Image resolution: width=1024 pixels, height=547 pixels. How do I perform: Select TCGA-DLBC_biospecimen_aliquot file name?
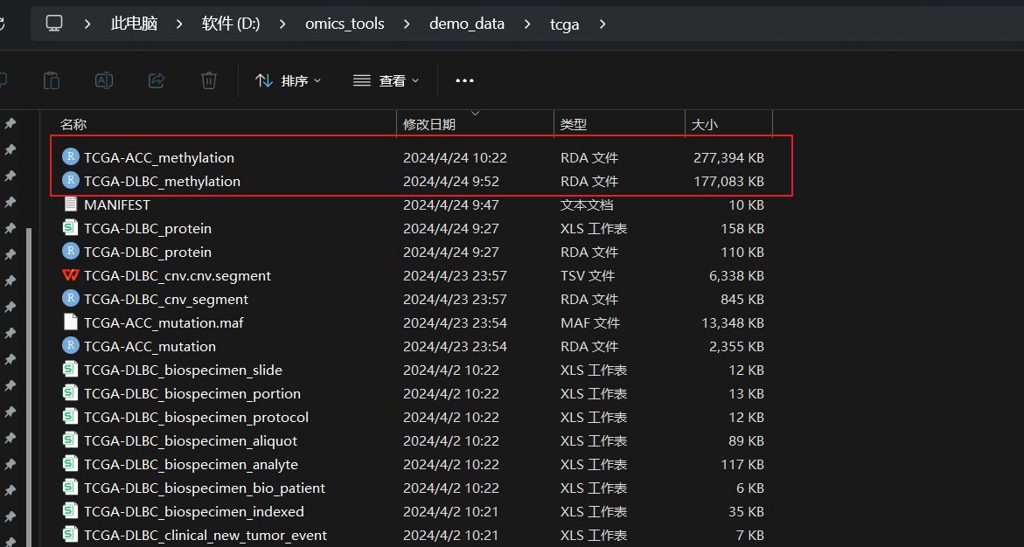(x=190, y=440)
